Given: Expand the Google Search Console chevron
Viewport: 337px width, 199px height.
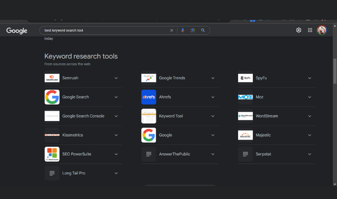Looking at the screenshot, I should pos(116,116).
